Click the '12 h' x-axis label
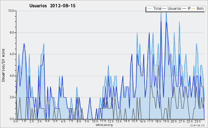The image size is (208, 128). 111,121
